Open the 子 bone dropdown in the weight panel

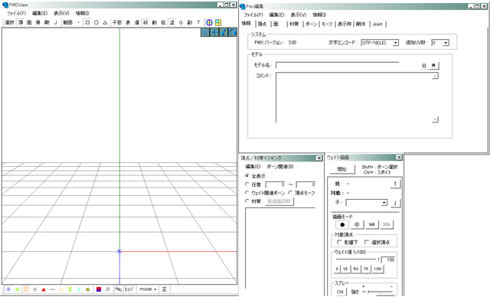pyautogui.click(x=384, y=203)
